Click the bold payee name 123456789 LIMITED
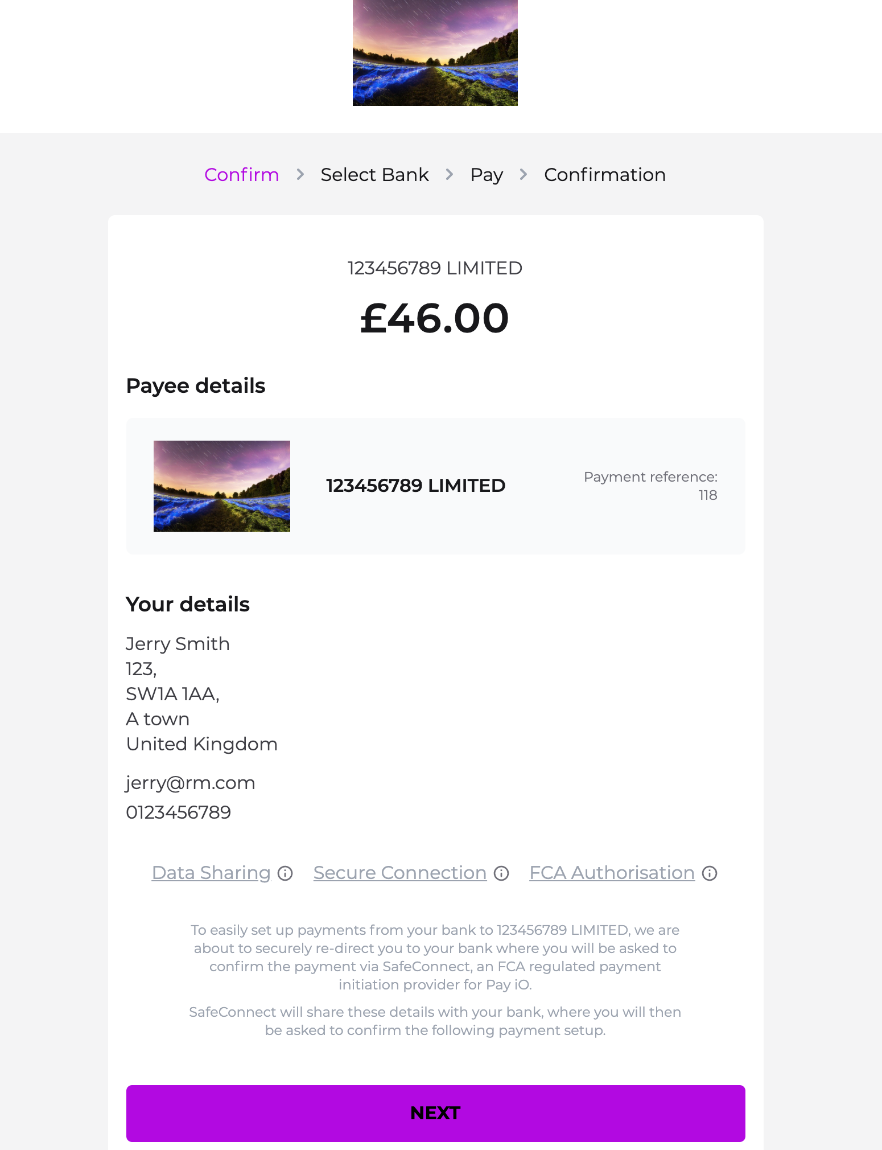This screenshot has width=882, height=1150. tap(415, 486)
